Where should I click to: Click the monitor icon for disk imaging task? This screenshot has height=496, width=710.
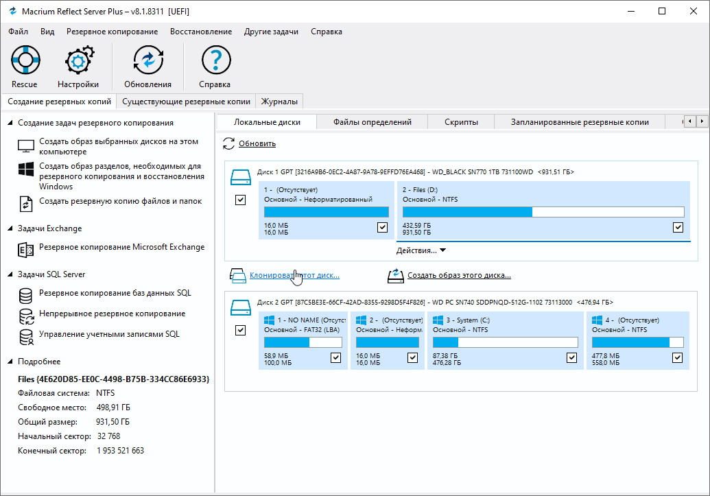click(x=26, y=146)
